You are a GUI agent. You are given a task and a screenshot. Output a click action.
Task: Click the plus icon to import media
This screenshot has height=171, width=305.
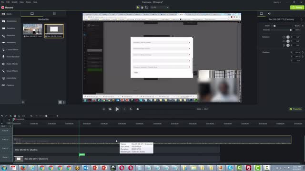point(23,102)
